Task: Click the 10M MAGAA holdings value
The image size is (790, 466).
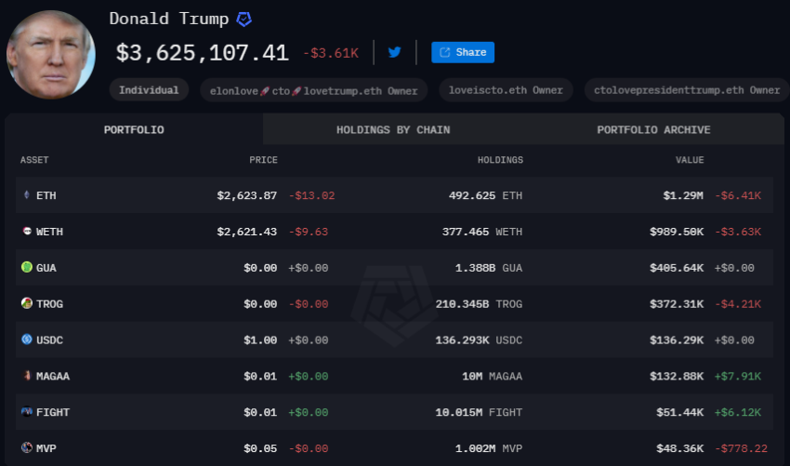Action: (493, 376)
